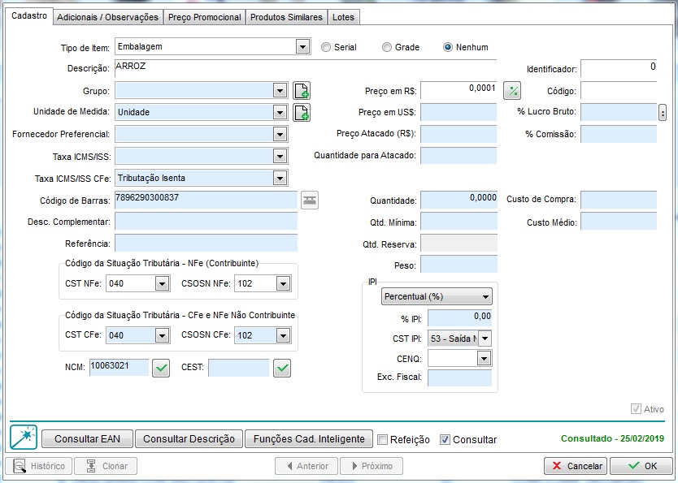
Task: Select the Serial radio option
Action: pyautogui.click(x=326, y=47)
